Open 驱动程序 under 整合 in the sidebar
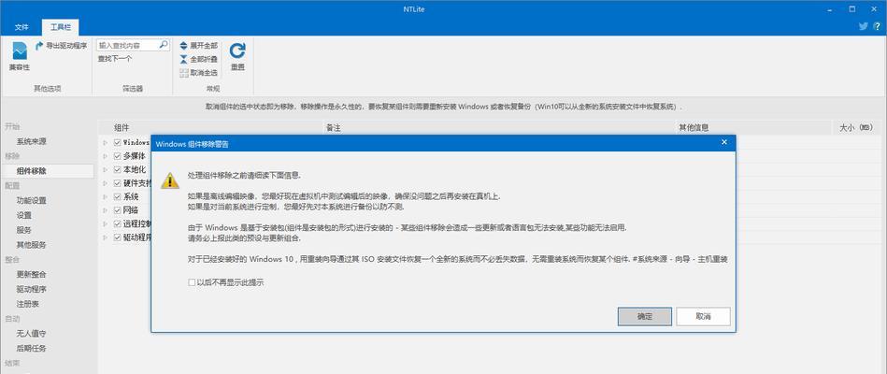 (x=31, y=289)
